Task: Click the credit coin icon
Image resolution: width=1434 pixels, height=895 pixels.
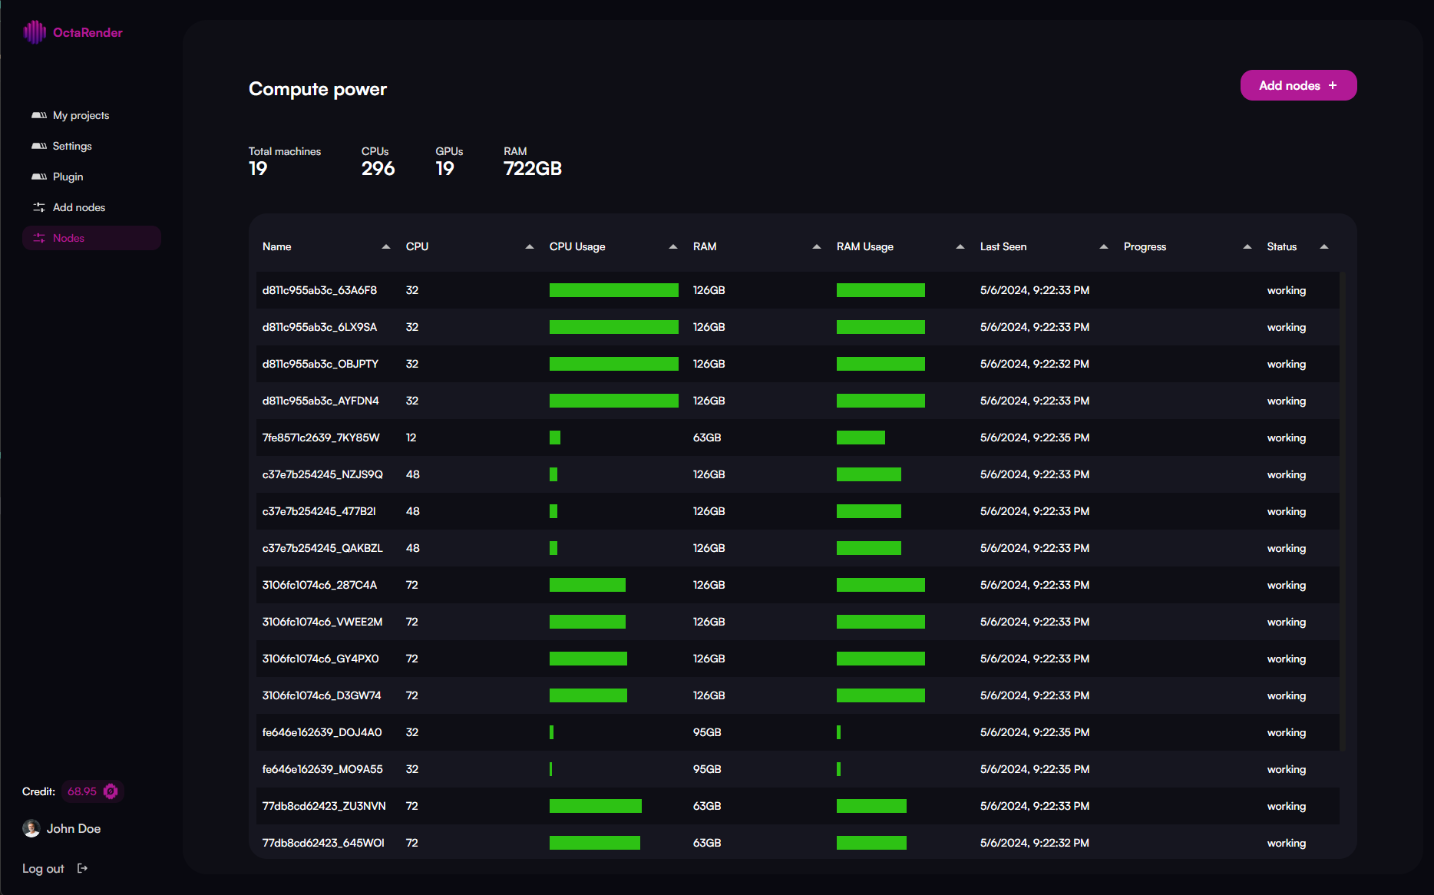Action: (x=111, y=791)
